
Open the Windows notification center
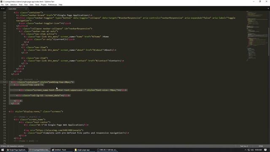[x=265, y=150]
